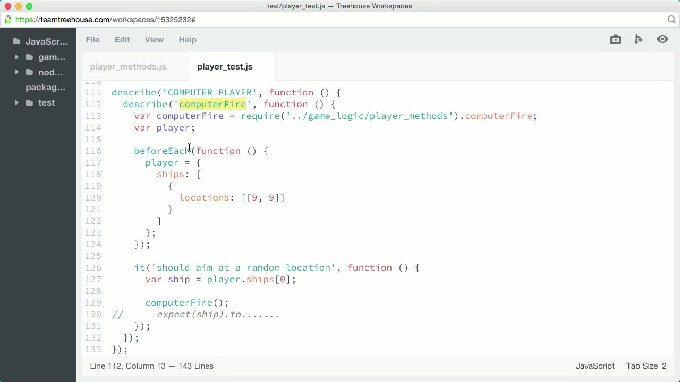Open the Help menu
The image size is (680, 382).
coord(188,40)
